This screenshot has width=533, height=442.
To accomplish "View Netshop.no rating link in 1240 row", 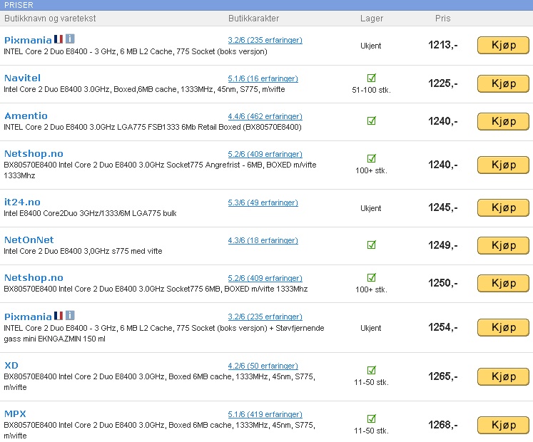I will click(x=265, y=154).
